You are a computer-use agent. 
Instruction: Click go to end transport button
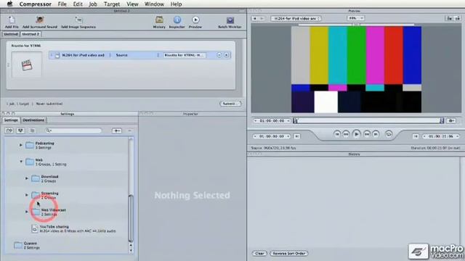(376, 134)
